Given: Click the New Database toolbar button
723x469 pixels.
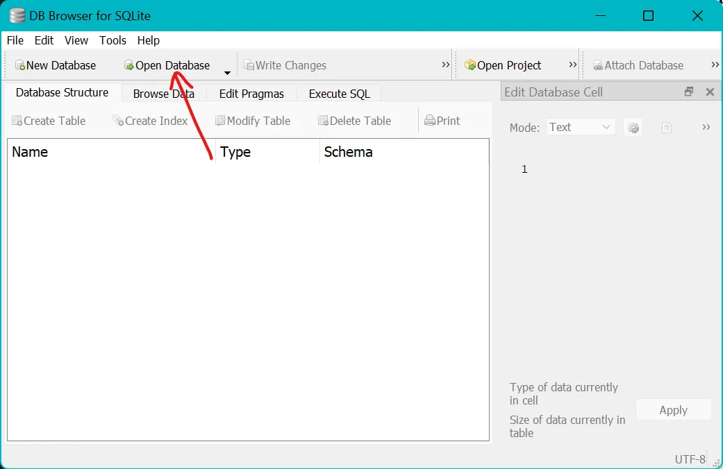Looking at the screenshot, I should (x=56, y=65).
